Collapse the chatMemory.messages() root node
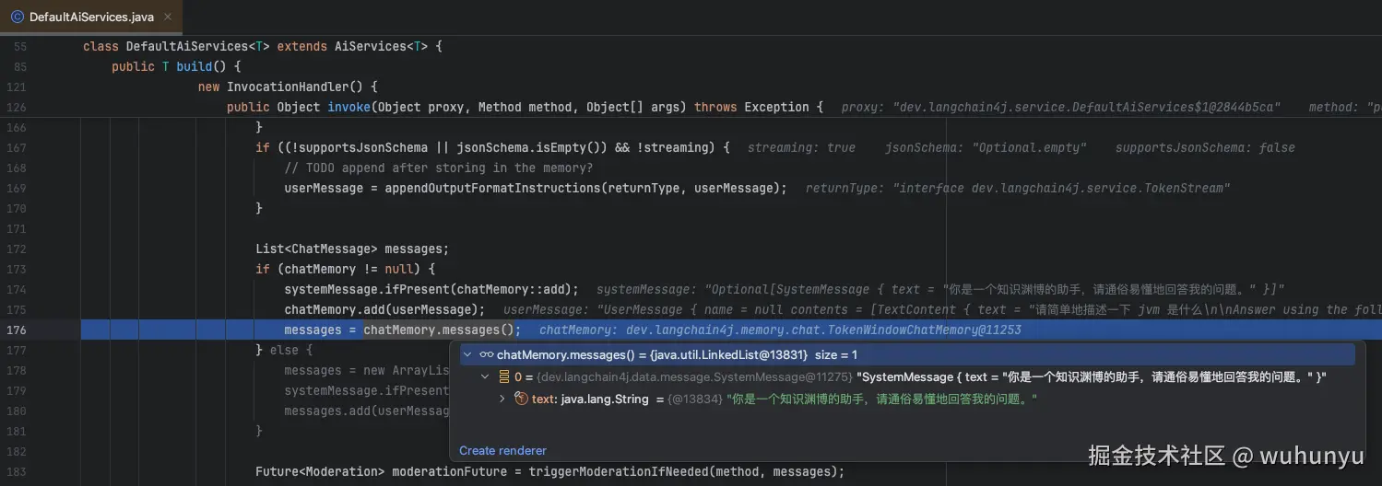The width and height of the screenshot is (1382, 486). (x=467, y=354)
